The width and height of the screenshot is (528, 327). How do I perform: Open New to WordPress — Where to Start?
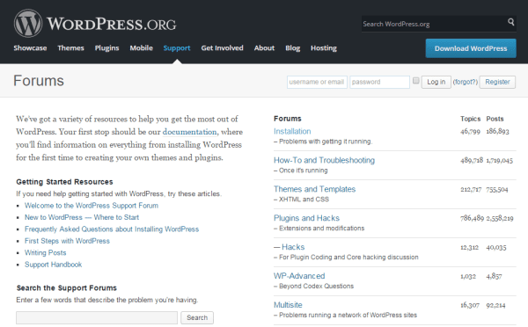point(82,217)
